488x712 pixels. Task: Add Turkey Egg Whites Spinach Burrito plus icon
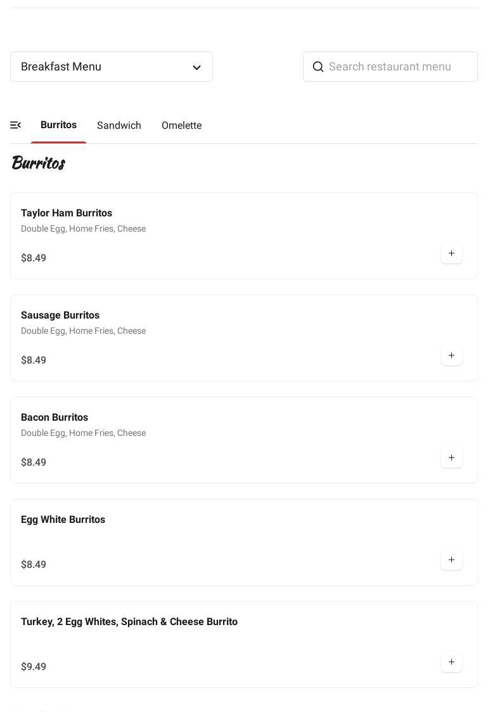click(451, 662)
